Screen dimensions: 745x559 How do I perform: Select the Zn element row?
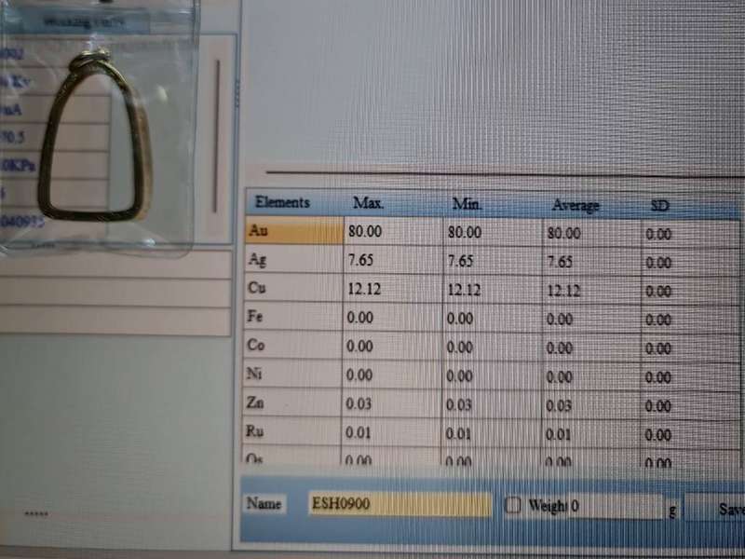pos(293,402)
